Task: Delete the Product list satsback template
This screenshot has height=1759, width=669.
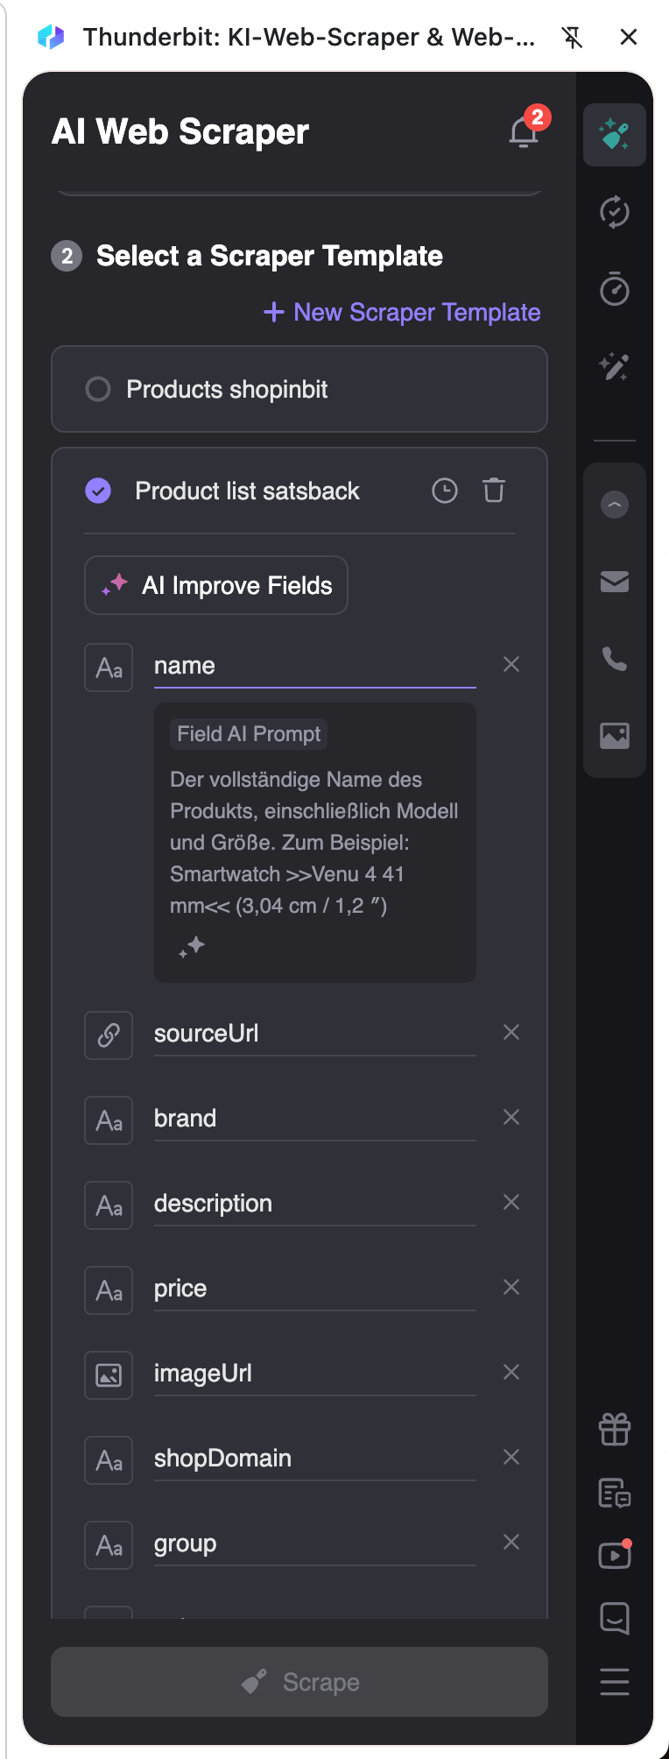Action: pyautogui.click(x=494, y=491)
